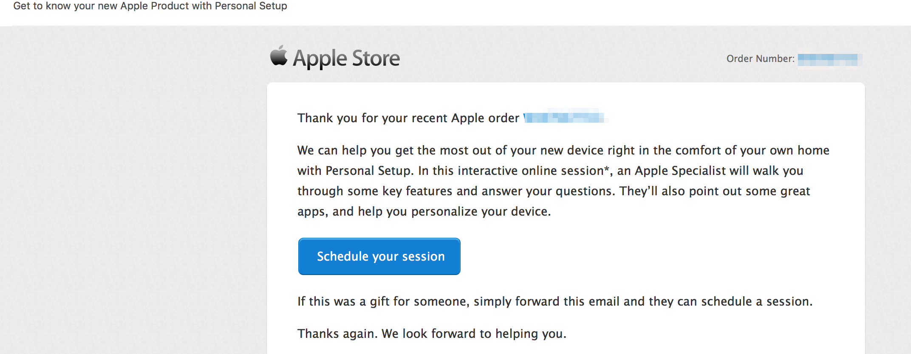This screenshot has width=911, height=354.
Task: Click the blurred order number in header
Action: pyautogui.click(x=827, y=59)
